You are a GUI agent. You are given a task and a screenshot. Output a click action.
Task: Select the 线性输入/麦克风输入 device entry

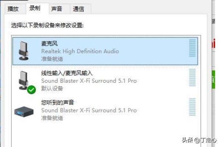[105, 80]
